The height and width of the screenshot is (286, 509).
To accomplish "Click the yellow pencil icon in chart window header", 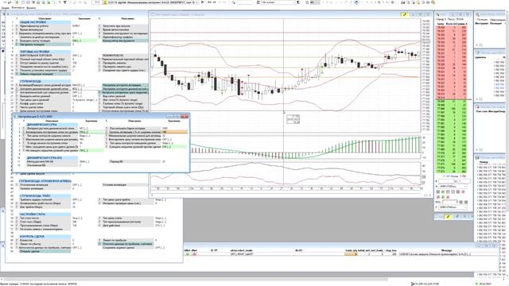I will point(405,14).
